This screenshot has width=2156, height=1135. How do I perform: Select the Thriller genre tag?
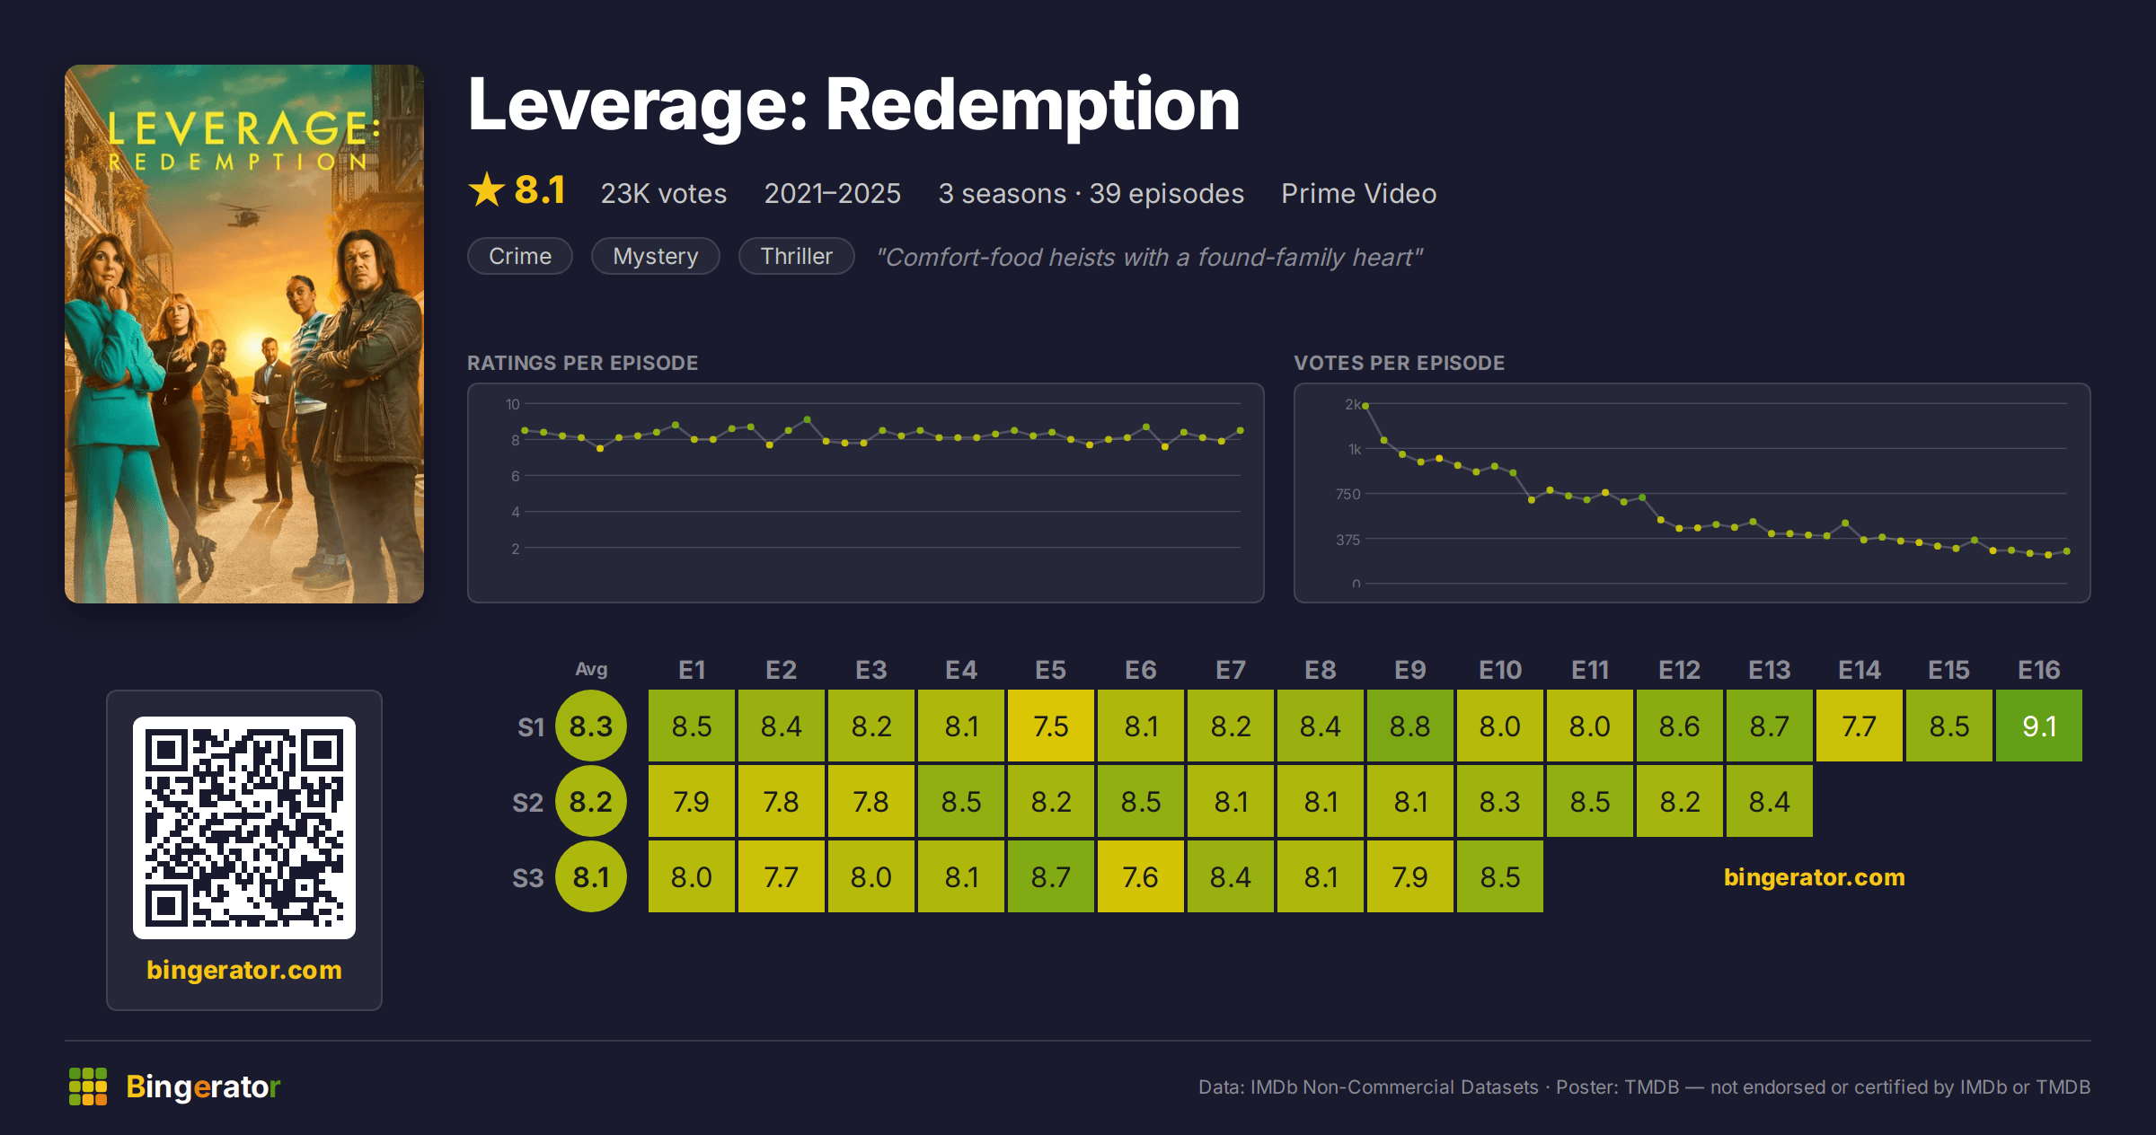tap(797, 257)
